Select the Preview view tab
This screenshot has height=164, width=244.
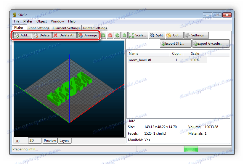tap(50, 141)
